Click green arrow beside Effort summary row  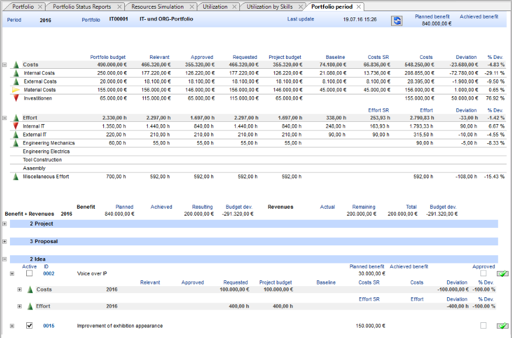point(16,118)
